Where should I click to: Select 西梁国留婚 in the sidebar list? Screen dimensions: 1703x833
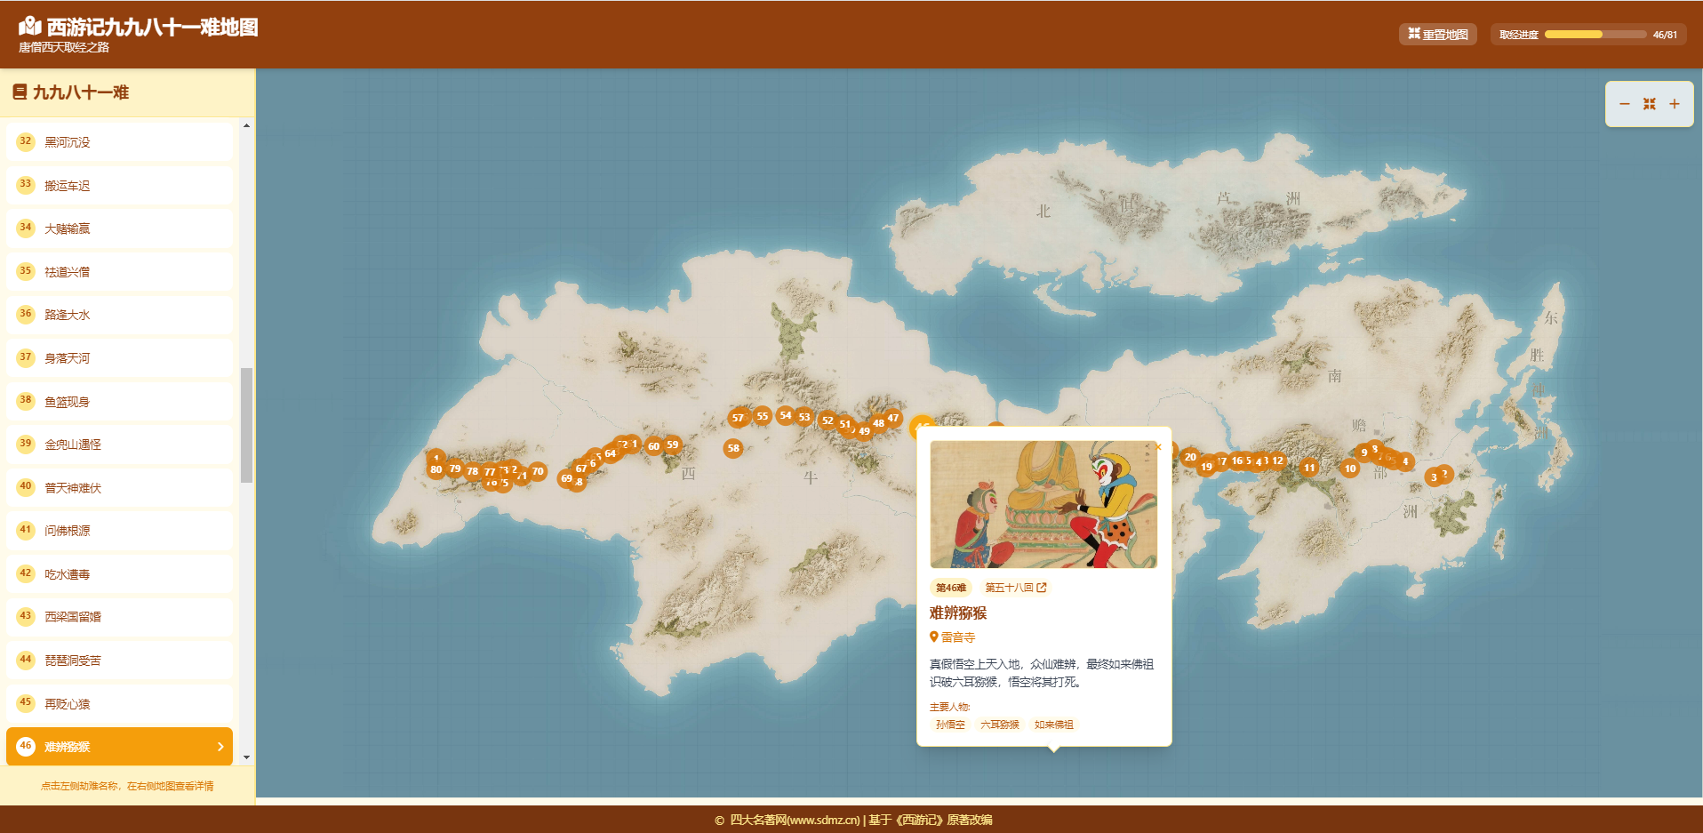click(119, 617)
